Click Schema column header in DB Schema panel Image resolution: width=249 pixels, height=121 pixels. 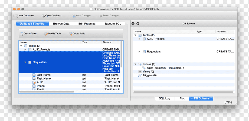coord(225,31)
